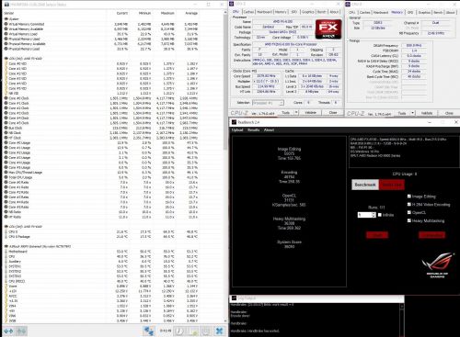The image size is (460, 337).
Task: Open the About menu in RealBench
Action: click(x=269, y=130)
